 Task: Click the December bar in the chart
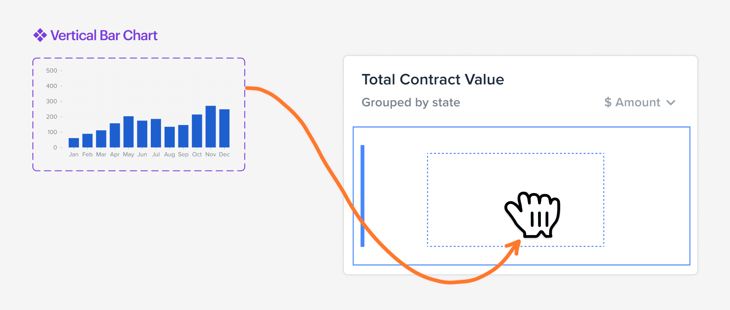click(x=224, y=128)
